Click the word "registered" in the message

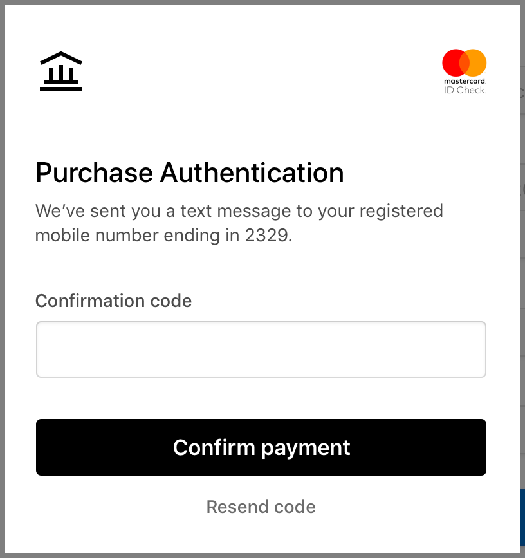click(x=401, y=211)
